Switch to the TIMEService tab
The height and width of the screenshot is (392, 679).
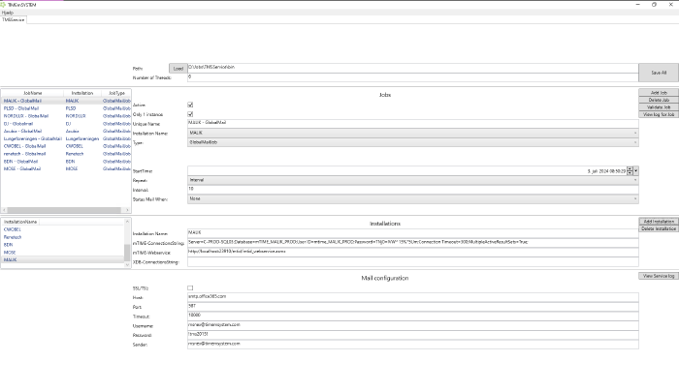pyautogui.click(x=15, y=20)
